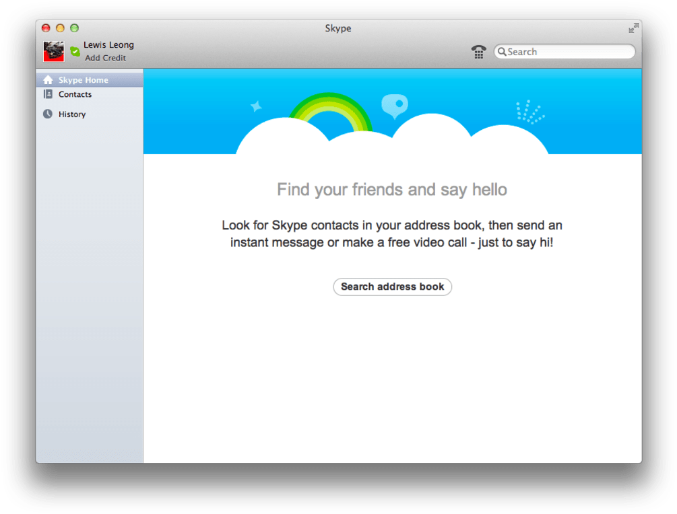
Task: Minimize Skype with the yellow button
Action: (60, 28)
